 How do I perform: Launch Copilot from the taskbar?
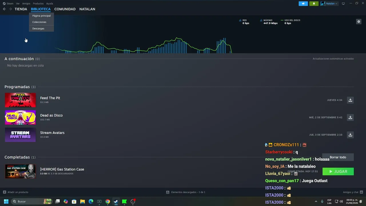tap(66, 201)
